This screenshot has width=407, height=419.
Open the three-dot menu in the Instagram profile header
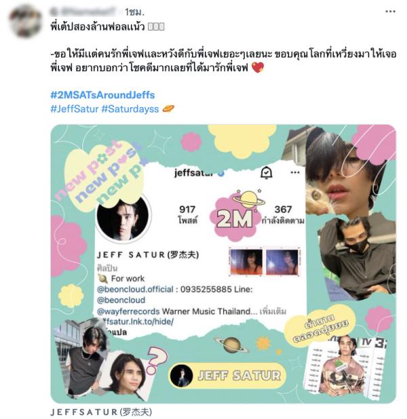tap(295, 172)
